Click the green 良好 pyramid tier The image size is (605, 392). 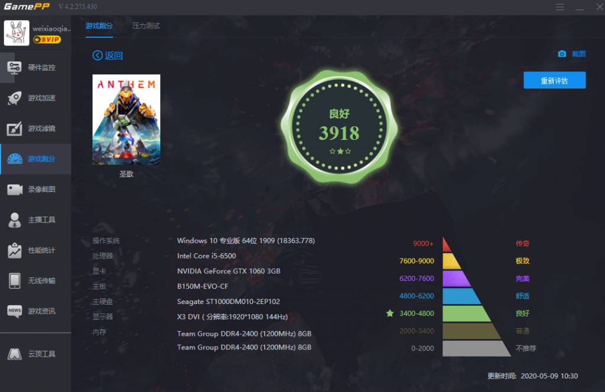[x=467, y=313]
